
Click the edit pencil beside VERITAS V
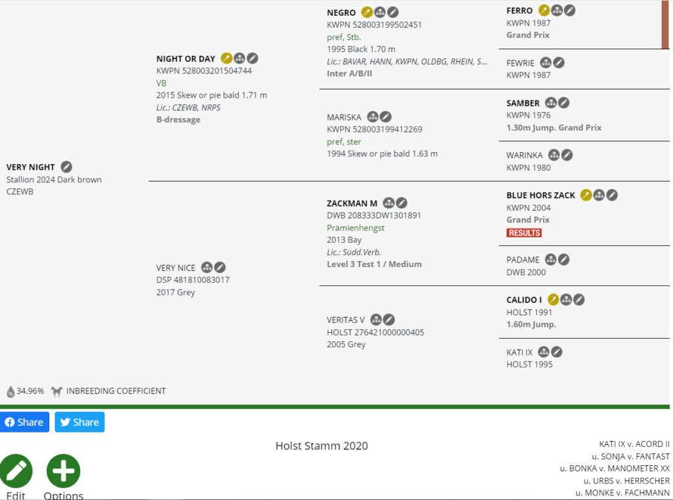pyautogui.click(x=389, y=320)
